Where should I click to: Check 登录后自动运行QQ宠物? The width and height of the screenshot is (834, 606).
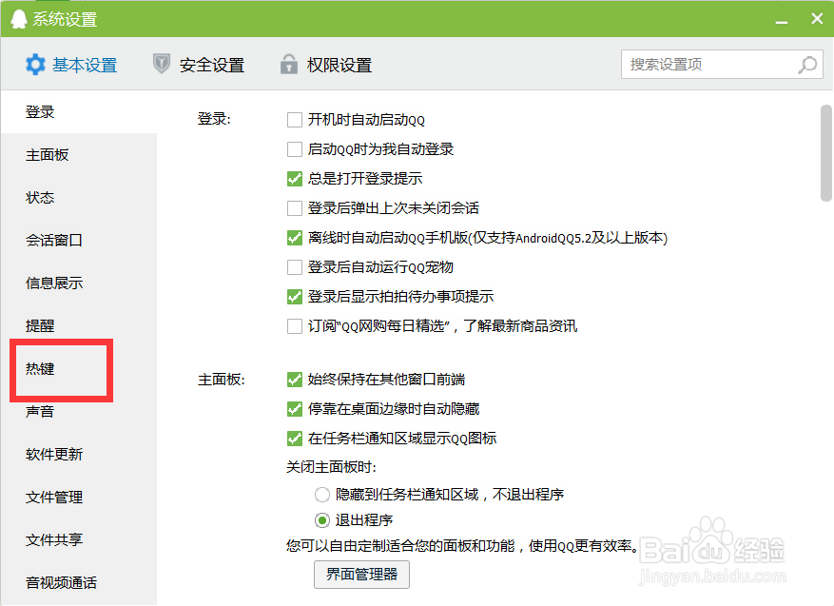[x=295, y=267]
